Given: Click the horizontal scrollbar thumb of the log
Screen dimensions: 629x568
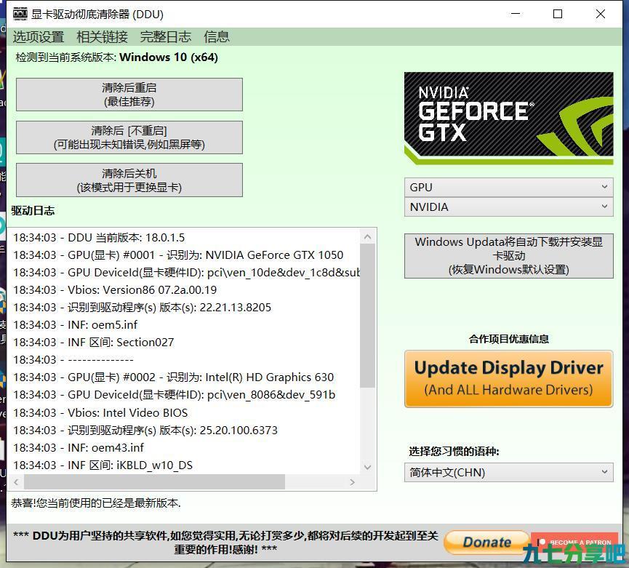Looking at the screenshot, I should (154, 482).
